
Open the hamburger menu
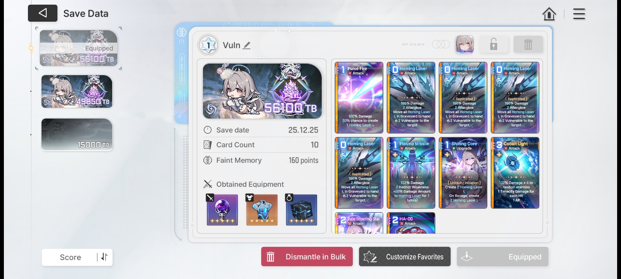[579, 14]
